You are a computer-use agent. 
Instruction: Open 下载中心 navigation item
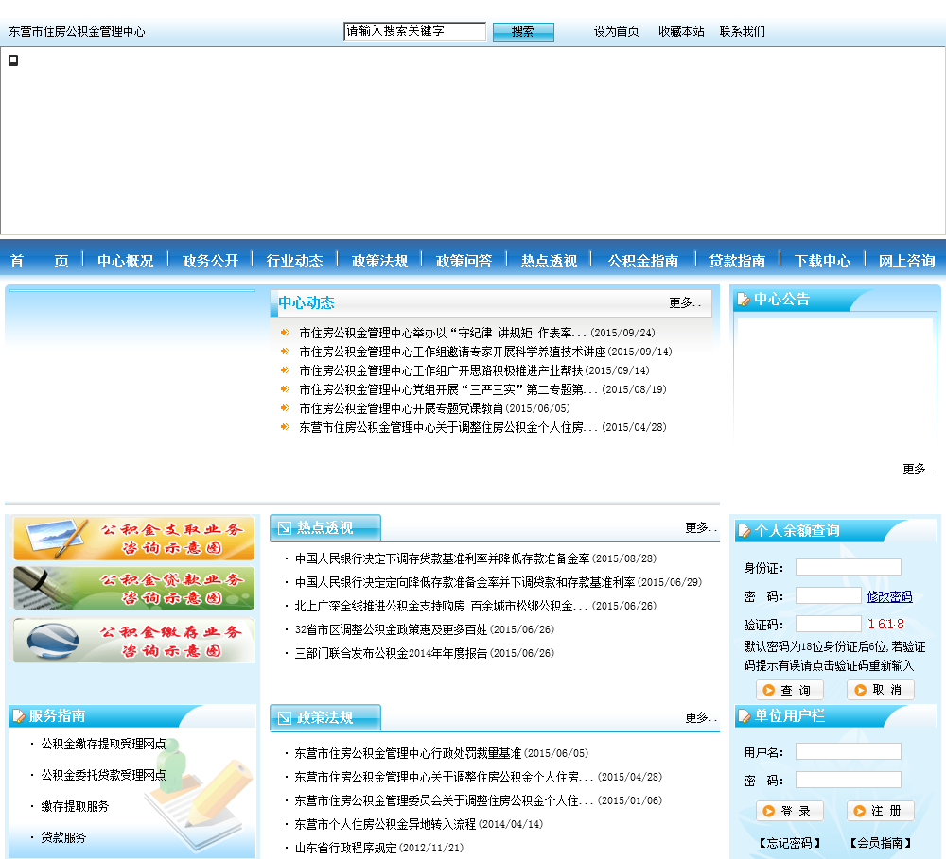tap(822, 261)
